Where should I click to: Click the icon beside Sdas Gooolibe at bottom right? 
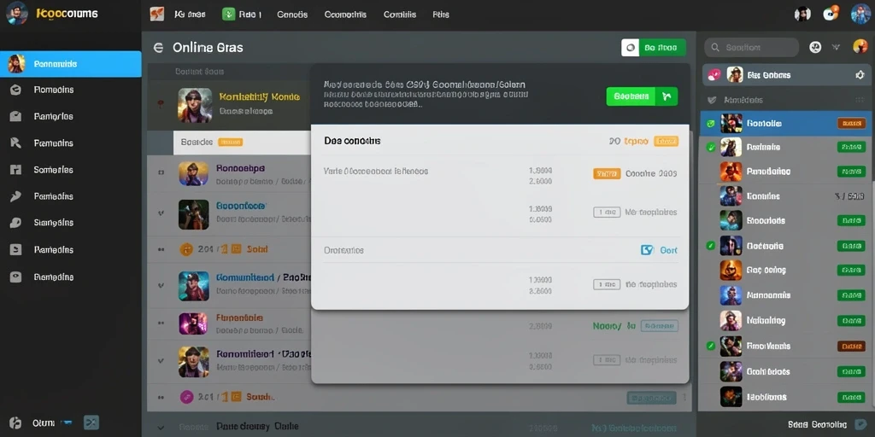(862, 424)
